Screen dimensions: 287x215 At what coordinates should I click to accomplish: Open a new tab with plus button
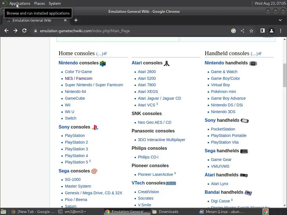coord(76,20)
